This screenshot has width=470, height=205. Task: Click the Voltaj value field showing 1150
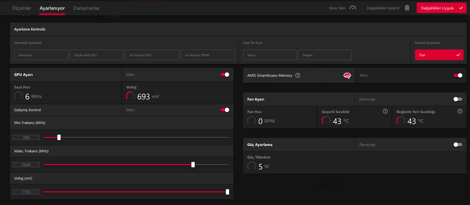coord(26,192)
